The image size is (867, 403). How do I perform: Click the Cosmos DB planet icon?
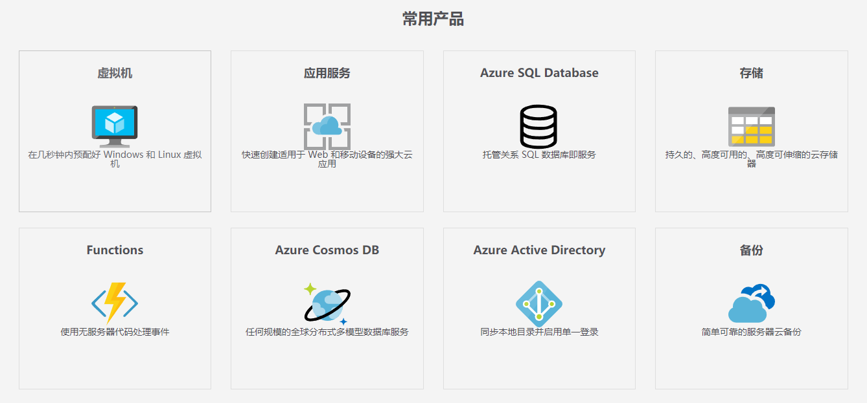pos(327,303)
